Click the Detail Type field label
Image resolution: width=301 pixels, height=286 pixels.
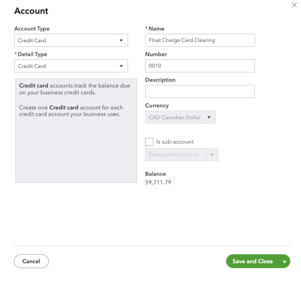[32, 54]
